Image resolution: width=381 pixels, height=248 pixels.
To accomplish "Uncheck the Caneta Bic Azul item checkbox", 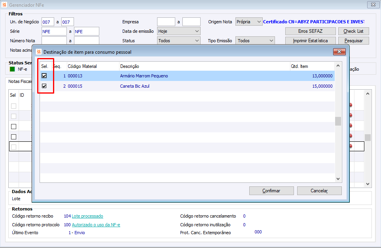I will point(44,86).
